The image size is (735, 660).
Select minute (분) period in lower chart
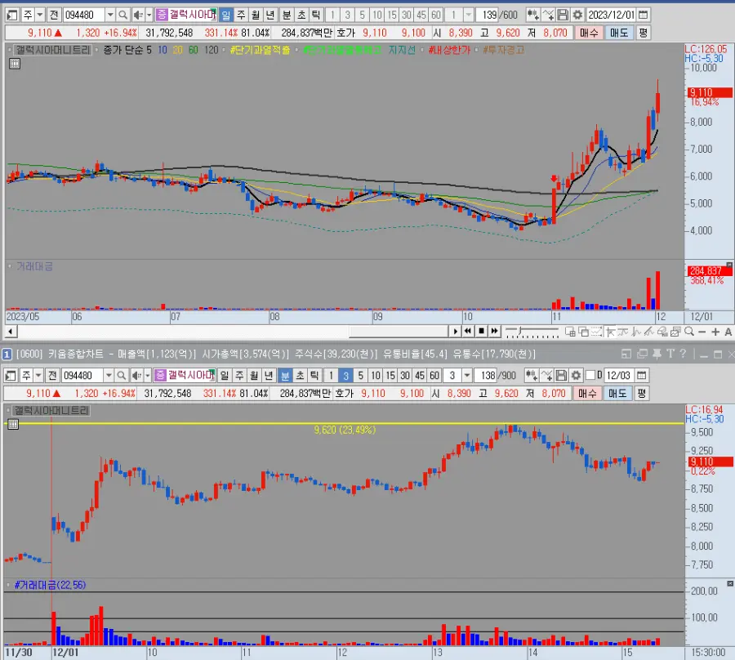(285, 376)
